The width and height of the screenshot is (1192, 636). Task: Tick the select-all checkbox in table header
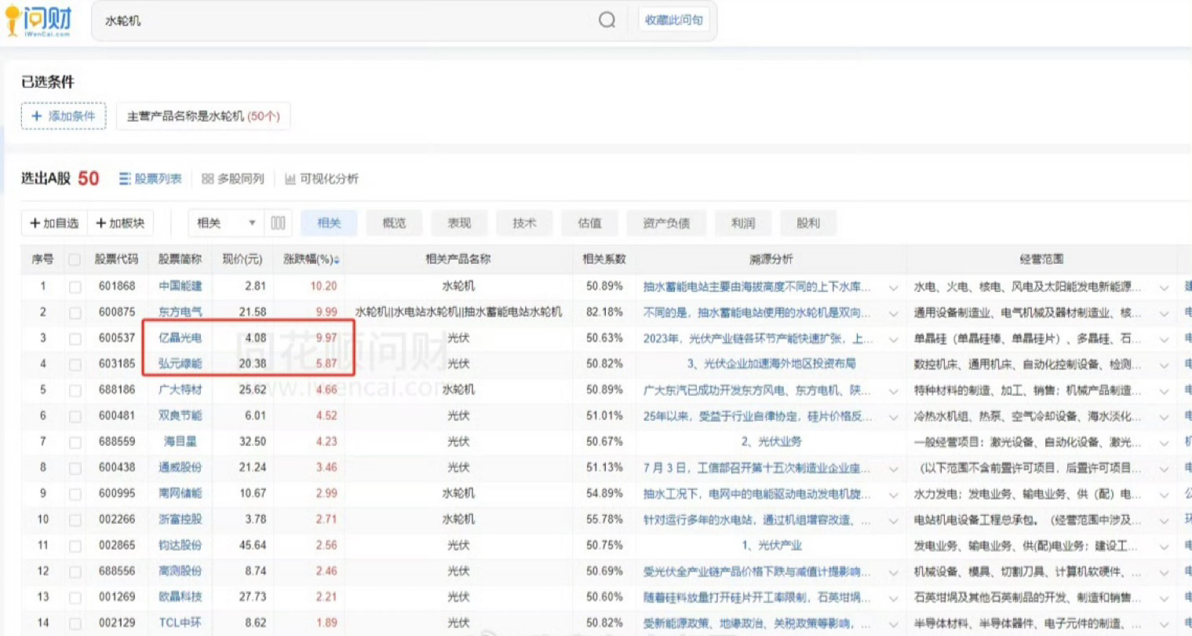tap(75, 260)
